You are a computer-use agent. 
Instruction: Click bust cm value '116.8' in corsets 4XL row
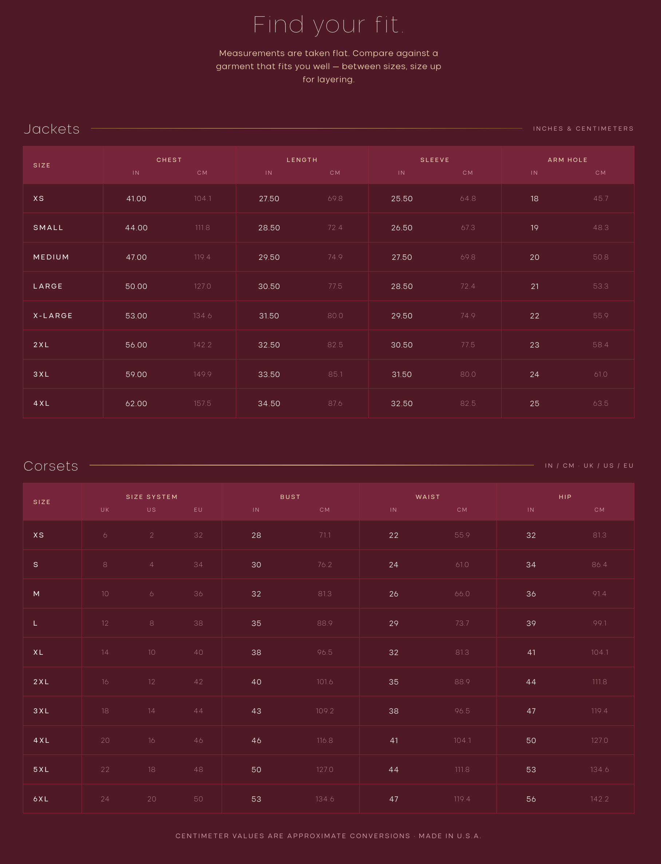pyautogui.click(x=325, y=741)
